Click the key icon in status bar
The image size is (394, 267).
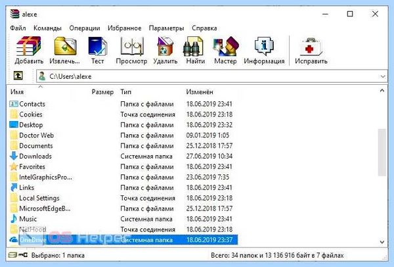(x=23, y=255)
